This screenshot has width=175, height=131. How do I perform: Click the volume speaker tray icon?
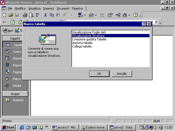click(x=155, y=127)
